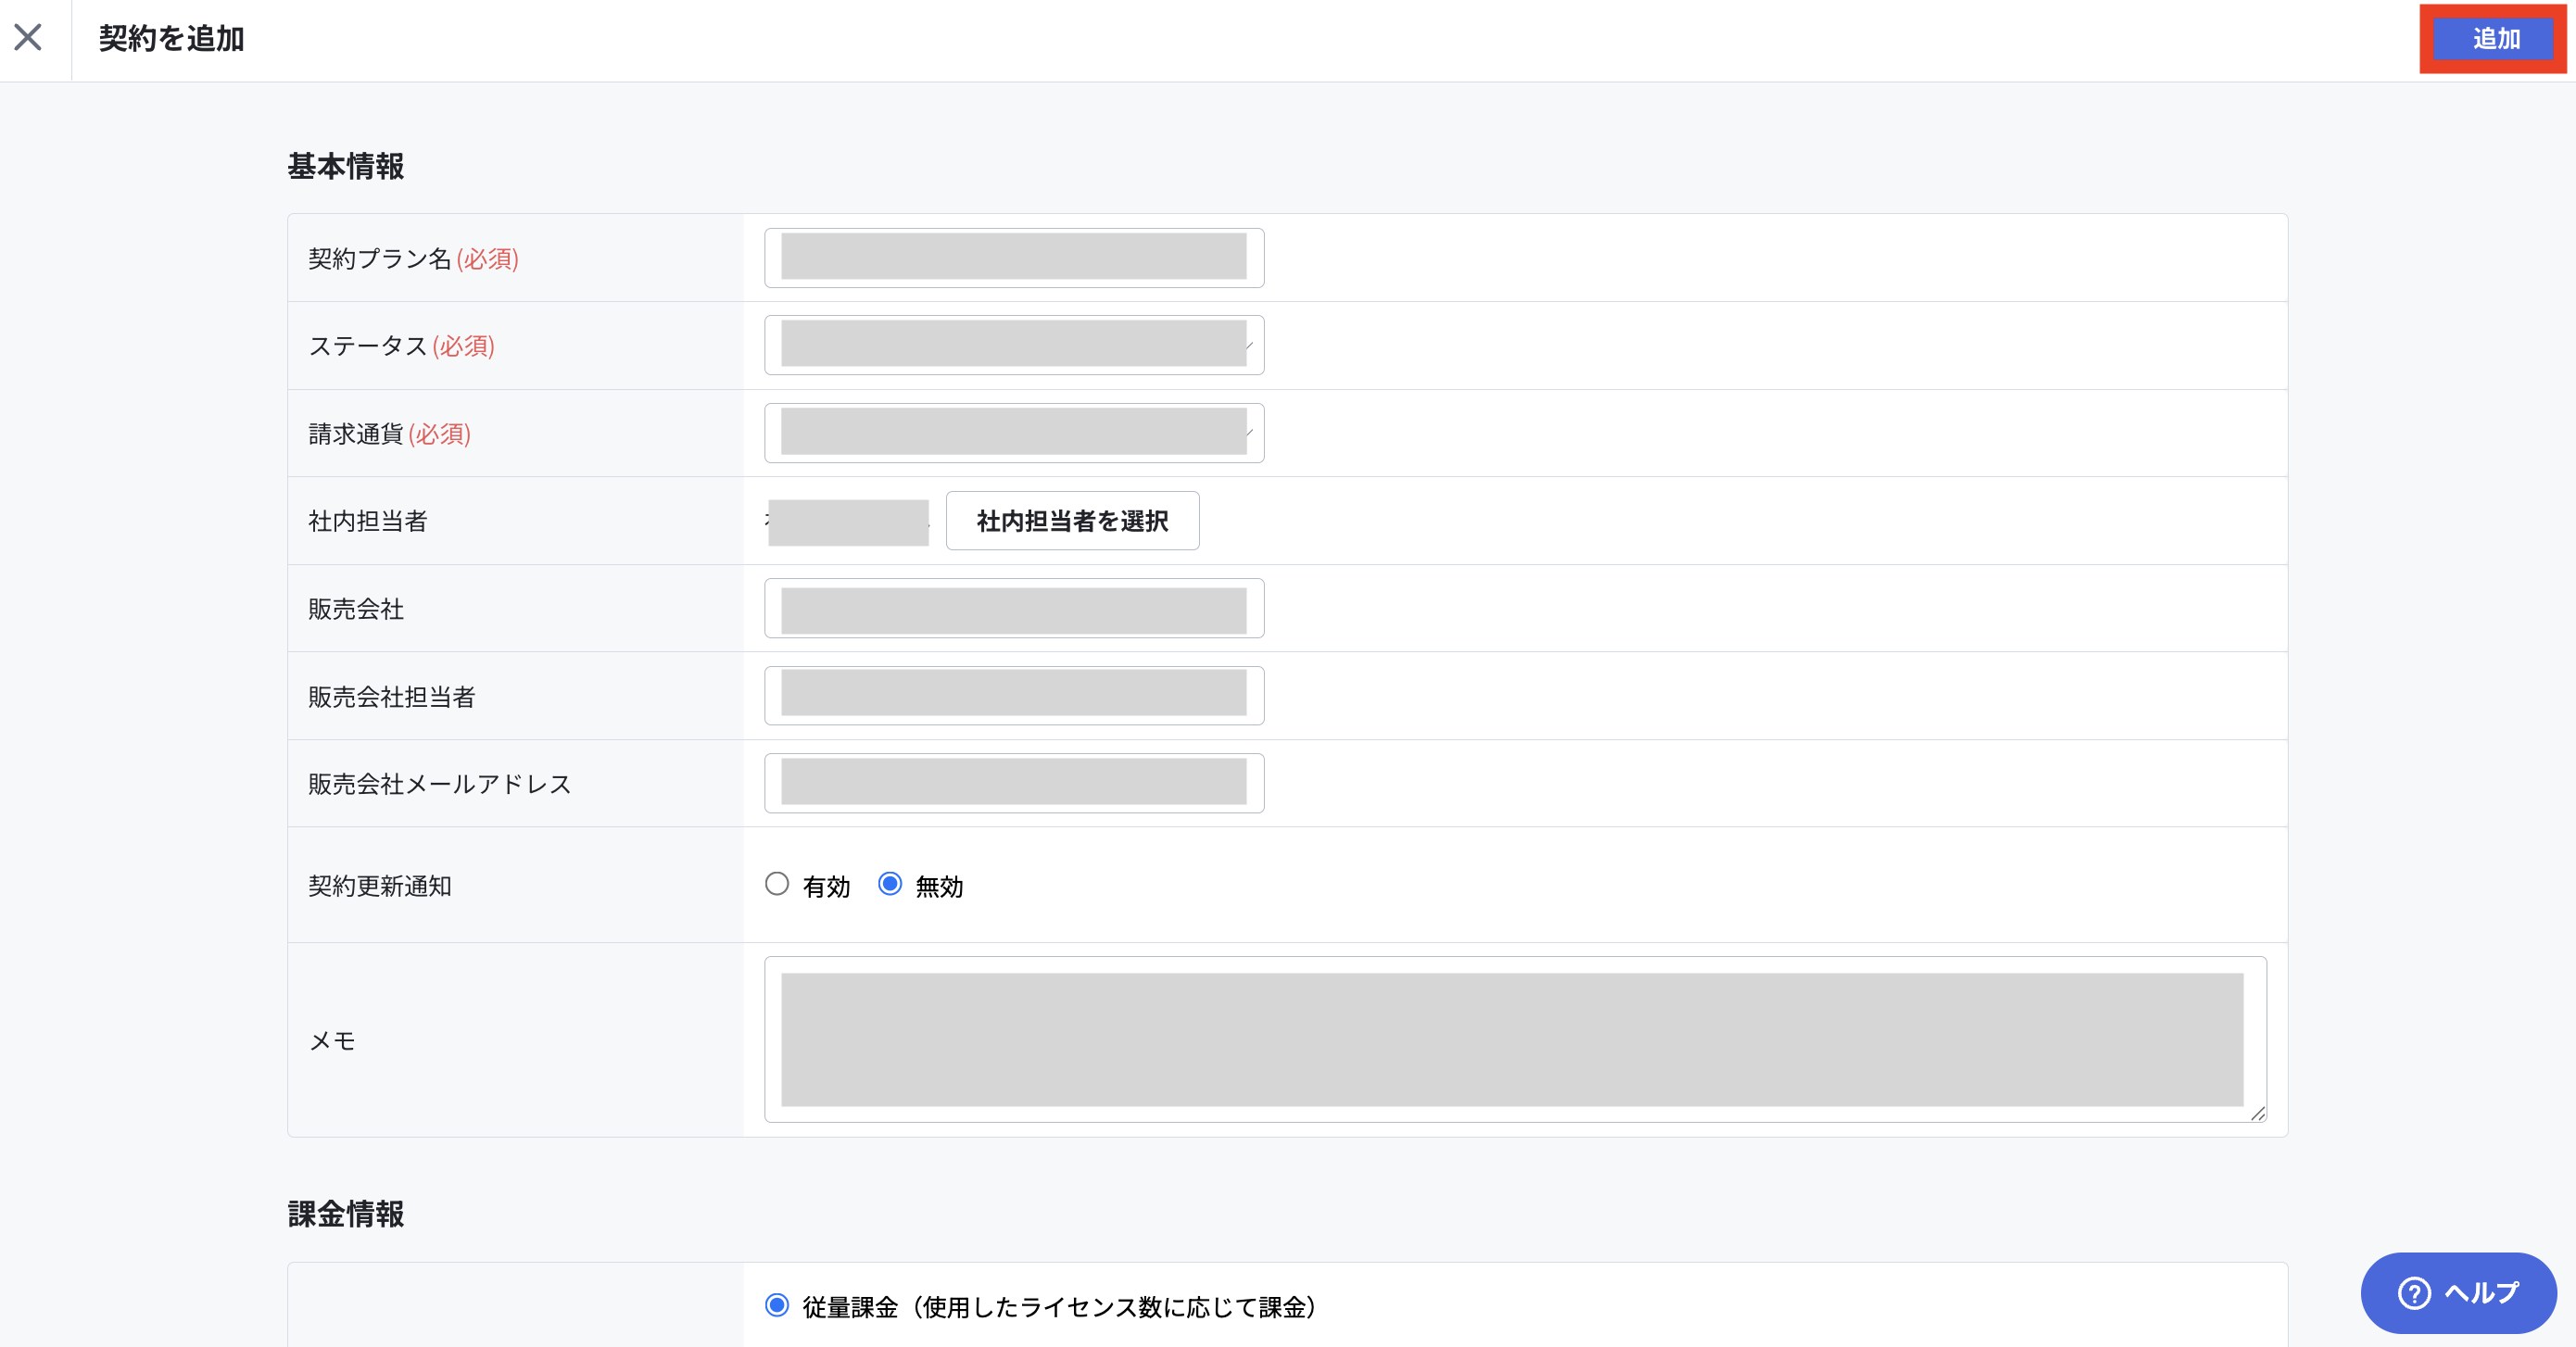Close the 契約を追加 dialog with the X icon
Viewport: 2576px width, 1347px height.
tap(28, 38)
